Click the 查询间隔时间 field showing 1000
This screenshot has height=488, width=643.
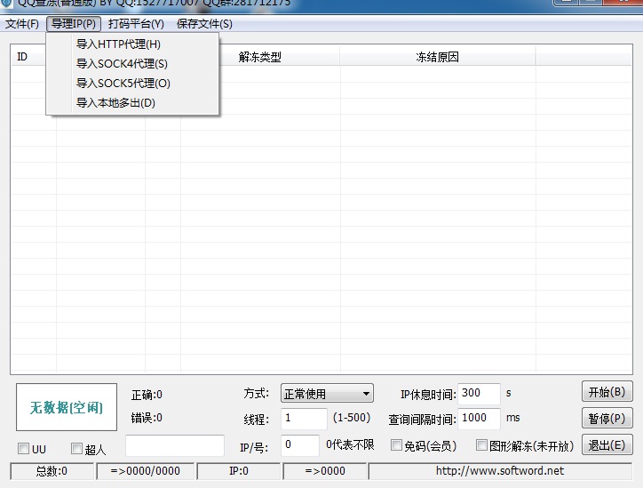[479, 419]
